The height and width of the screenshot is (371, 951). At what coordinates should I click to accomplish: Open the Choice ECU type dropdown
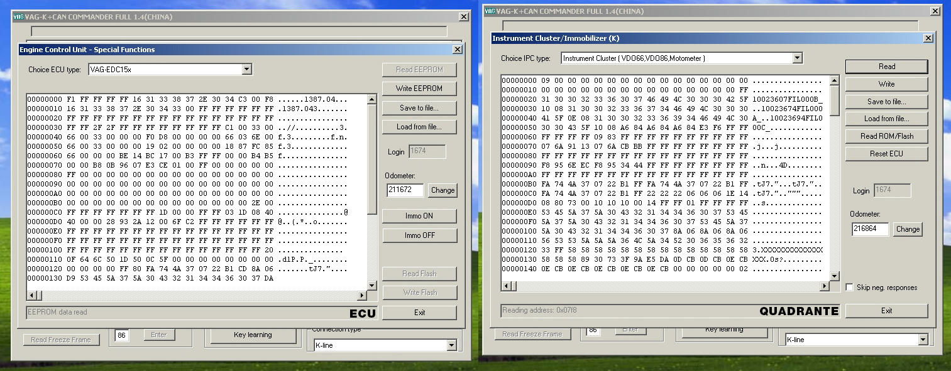[x=246, y=70]
